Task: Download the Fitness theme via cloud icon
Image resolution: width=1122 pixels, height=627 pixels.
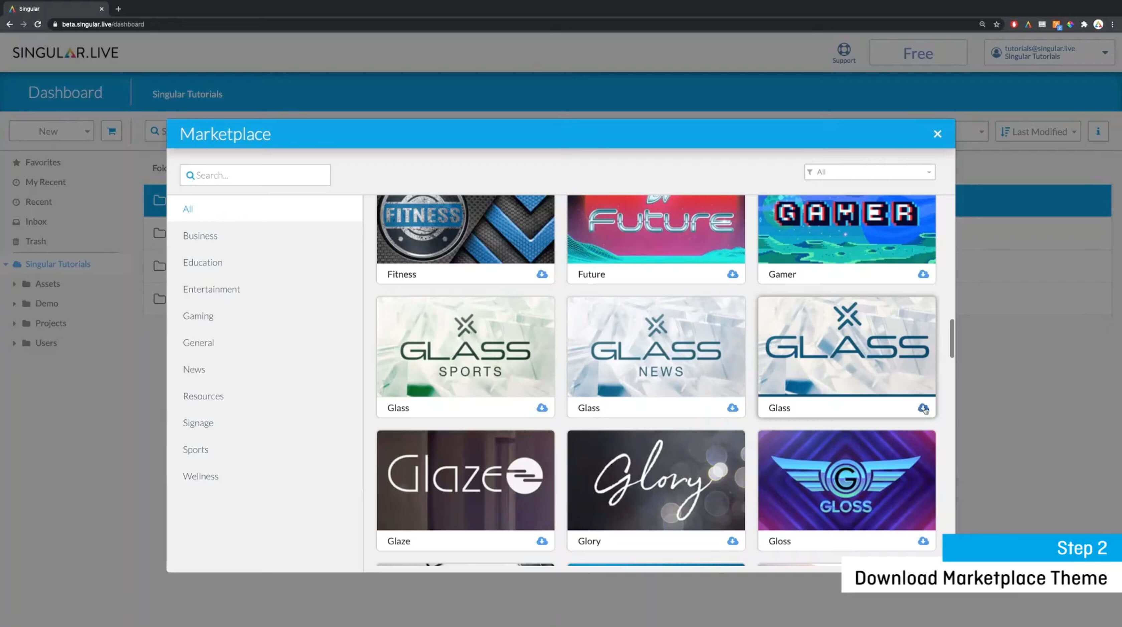Action: click(542, 274)
